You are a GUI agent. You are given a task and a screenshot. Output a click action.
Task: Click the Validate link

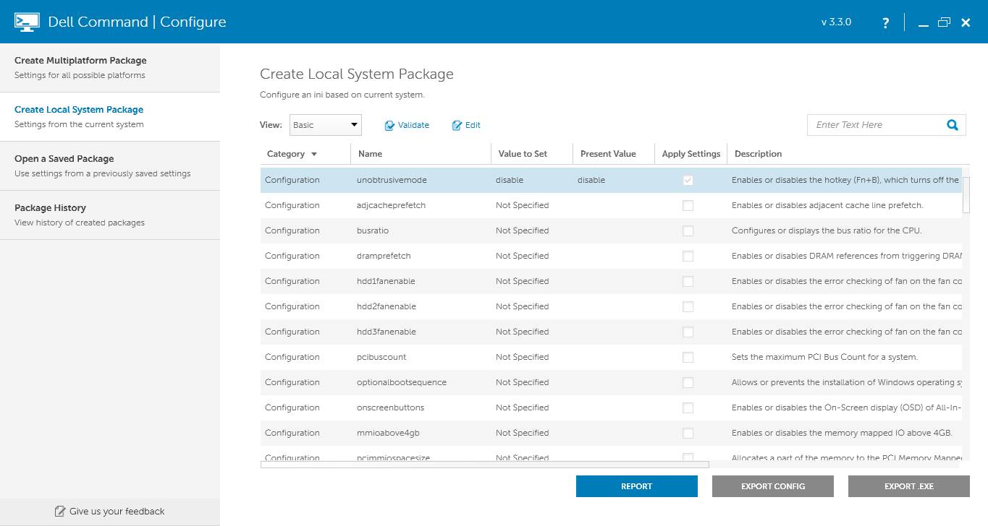(413, 125)
